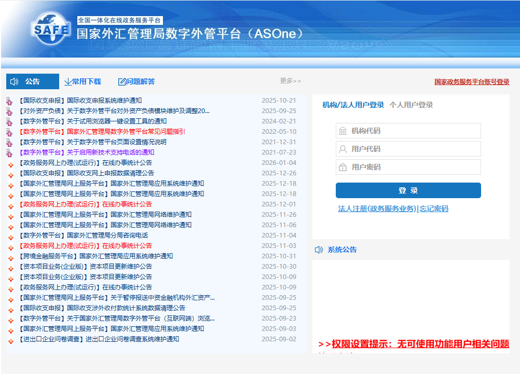
Task: Click the SAFE globe logo
Action: 50,29
